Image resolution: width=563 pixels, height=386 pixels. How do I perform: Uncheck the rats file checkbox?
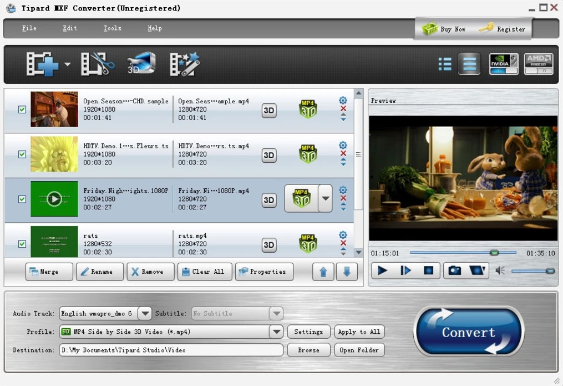pyautogui.click(x=22, y=244)
